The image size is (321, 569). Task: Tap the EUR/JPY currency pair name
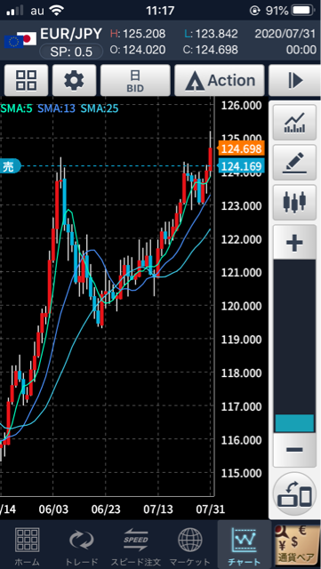[x=71, y=34]
